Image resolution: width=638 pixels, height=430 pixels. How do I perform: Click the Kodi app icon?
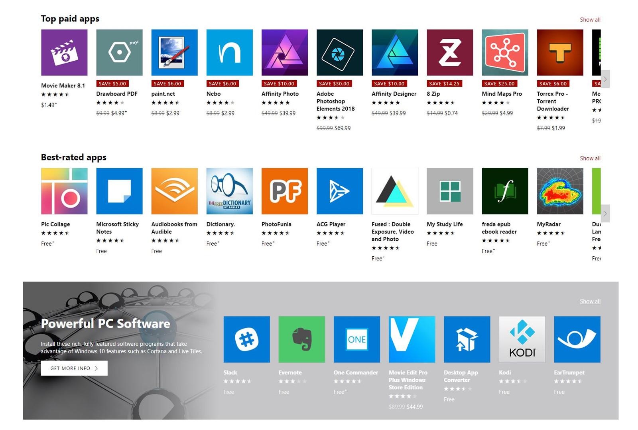coord(522,339)
